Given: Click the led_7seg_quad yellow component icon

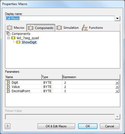Looking at the screenshot, I should click(x=13, y=38).
